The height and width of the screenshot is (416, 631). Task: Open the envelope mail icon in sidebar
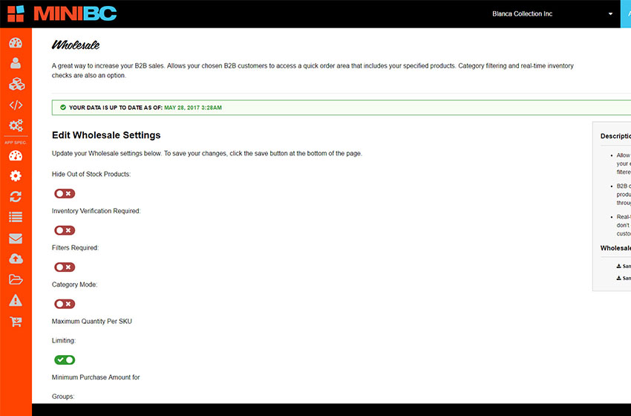click(x=16, y=238)
